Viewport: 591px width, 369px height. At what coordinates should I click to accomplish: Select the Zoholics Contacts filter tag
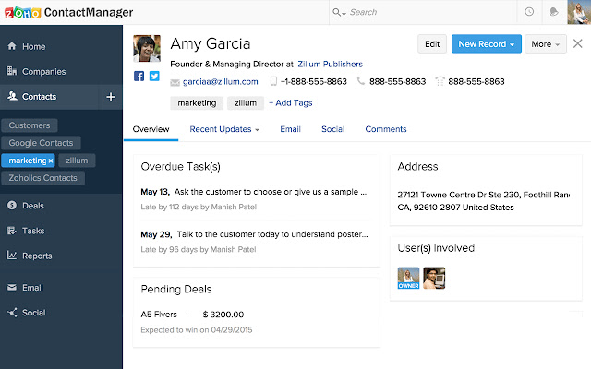(43, 178)
